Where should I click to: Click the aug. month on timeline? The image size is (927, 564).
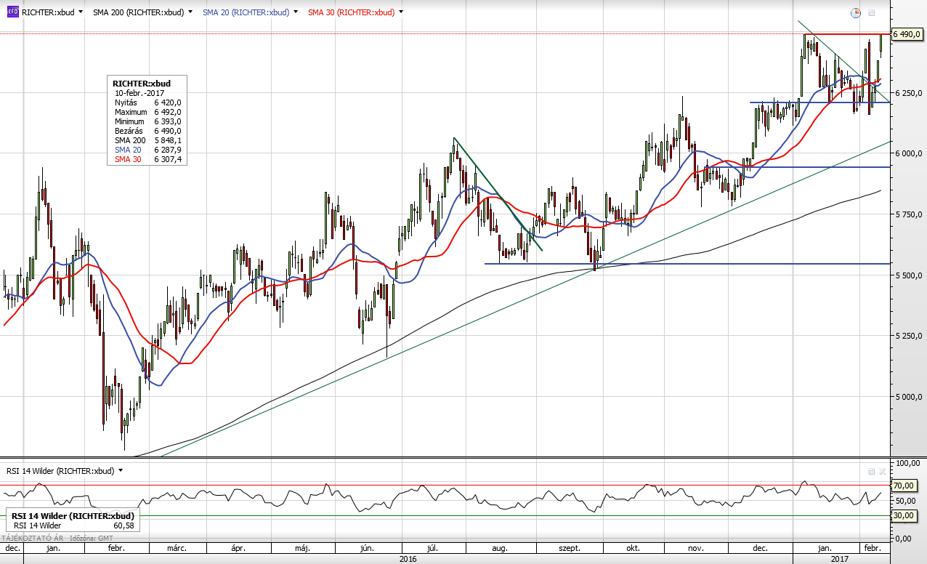pos(499,547)
